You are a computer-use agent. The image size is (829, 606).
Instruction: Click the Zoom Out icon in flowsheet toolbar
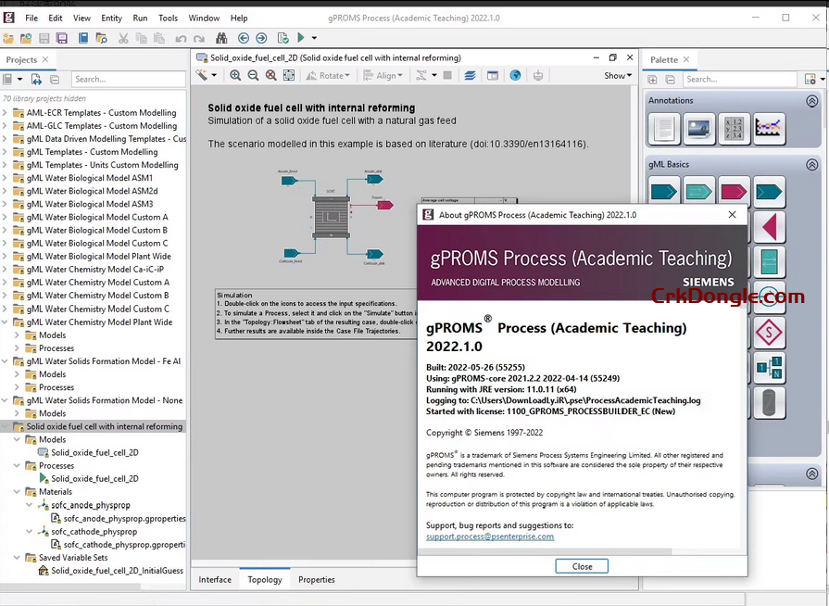coord(252,76)
